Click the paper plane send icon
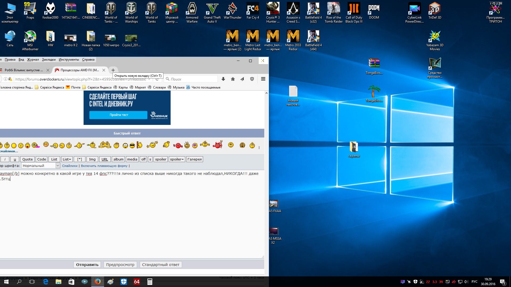This screenshot has width=511, height=287. (242, 79)
